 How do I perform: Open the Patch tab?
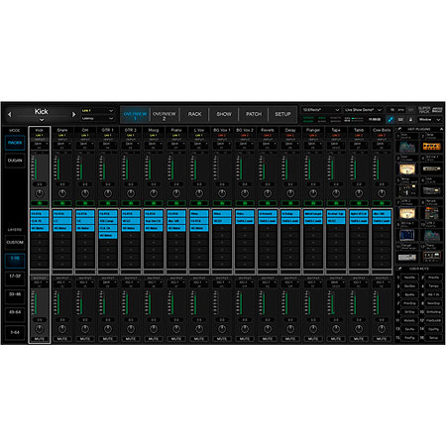pyautogui.click(x=254, y=114)
